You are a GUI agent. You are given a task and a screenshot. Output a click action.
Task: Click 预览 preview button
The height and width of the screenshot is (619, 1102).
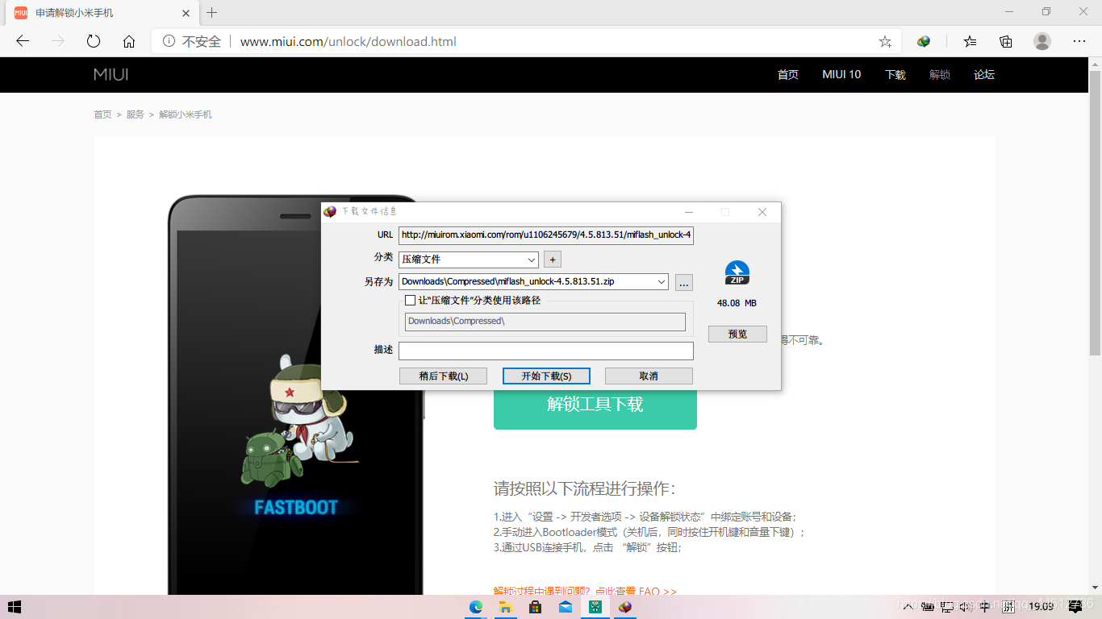tap(737, 334)
